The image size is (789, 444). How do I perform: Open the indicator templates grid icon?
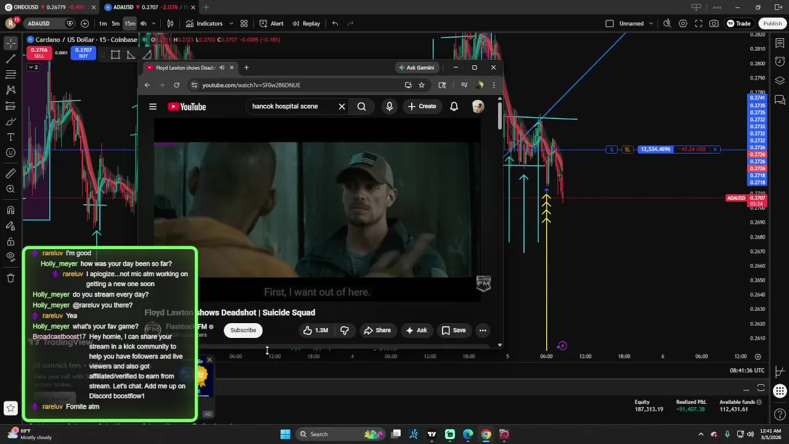click(244, 23)
